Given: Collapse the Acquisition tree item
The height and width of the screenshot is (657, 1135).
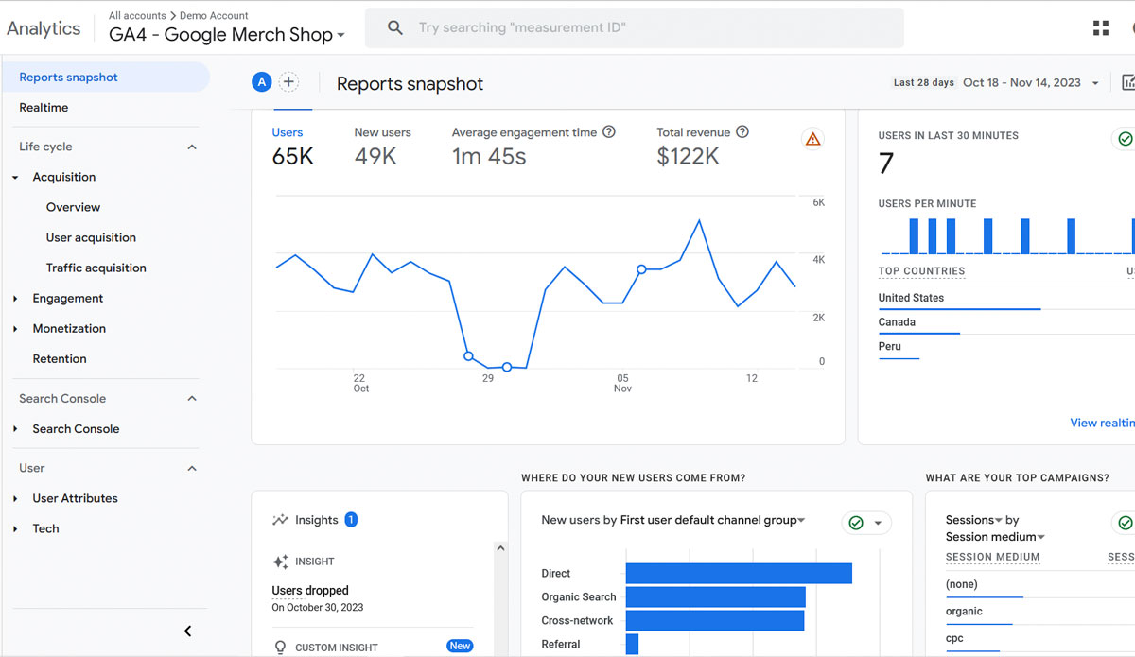Looking at the screenshot, I should (x=15, y=178).
